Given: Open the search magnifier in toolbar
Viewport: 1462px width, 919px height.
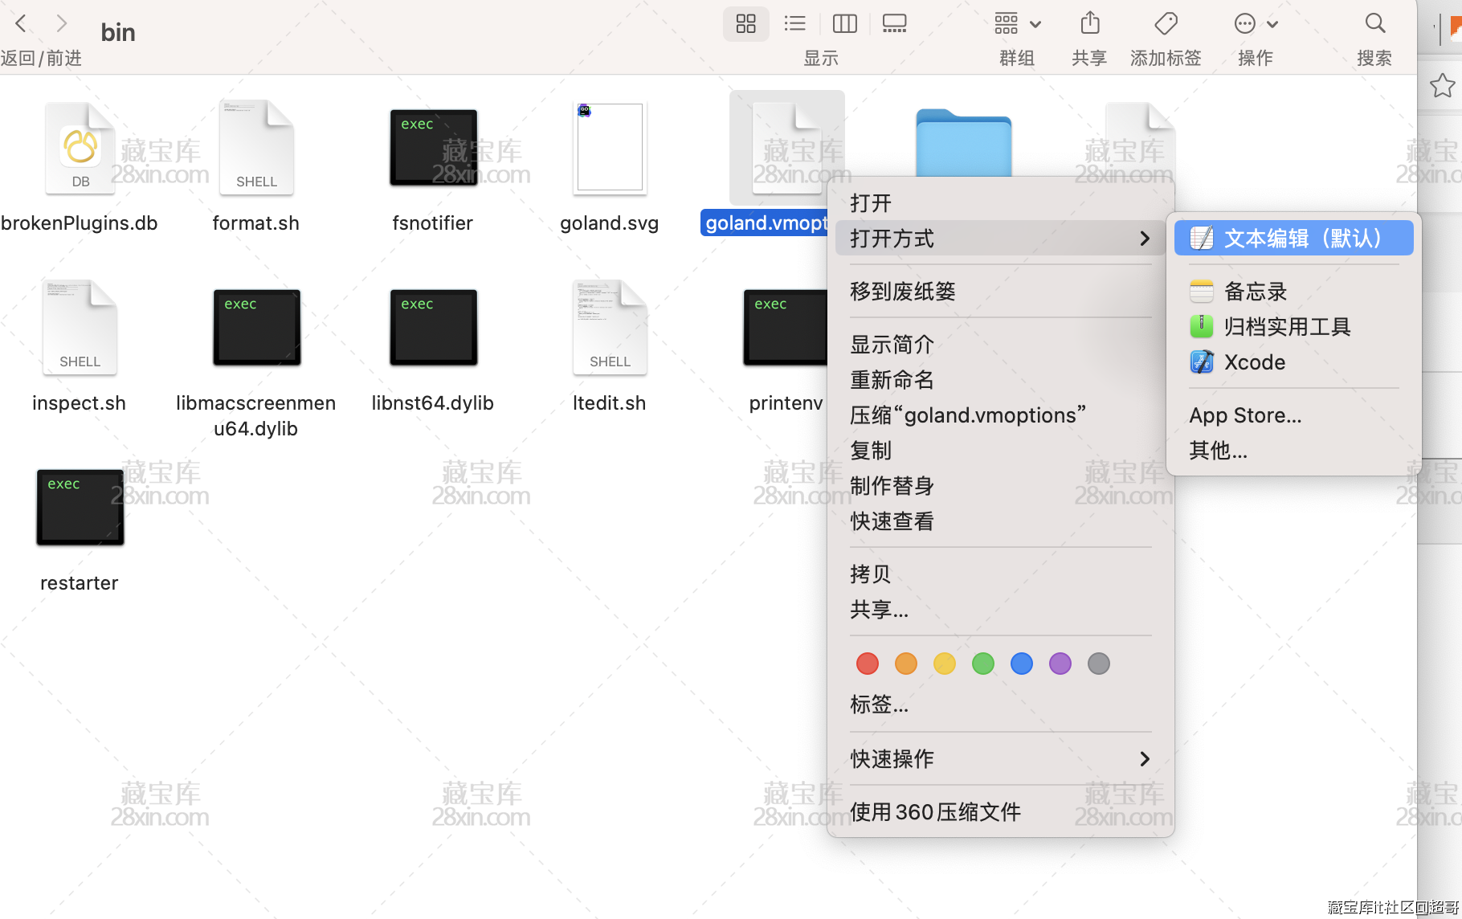Looking at the screenshot, I should [x=1374, y=24].
